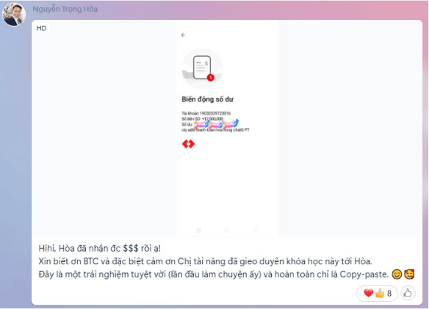Image resolution: width=429 pixels, height=309 pixels.
Task: Click the sender name Nguyễn Trọng Hòa
Action: click(65, 9)
